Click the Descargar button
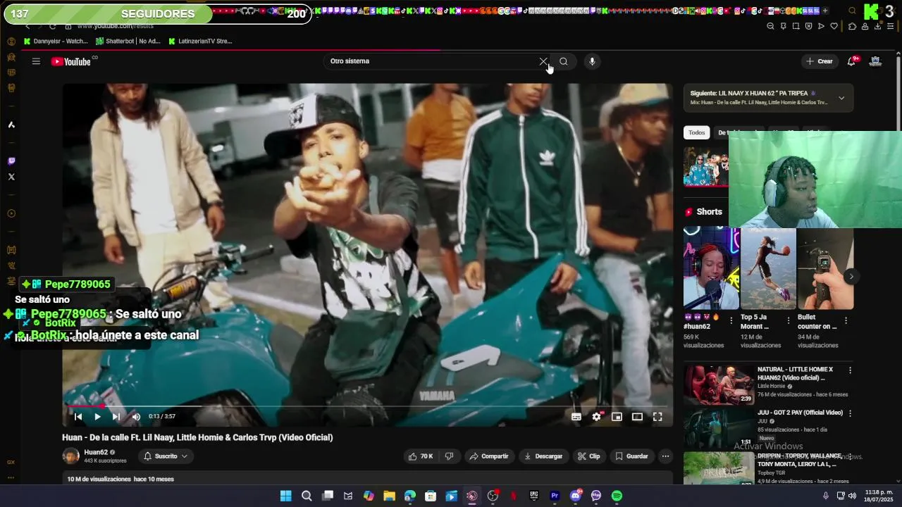 coord(543,456)
